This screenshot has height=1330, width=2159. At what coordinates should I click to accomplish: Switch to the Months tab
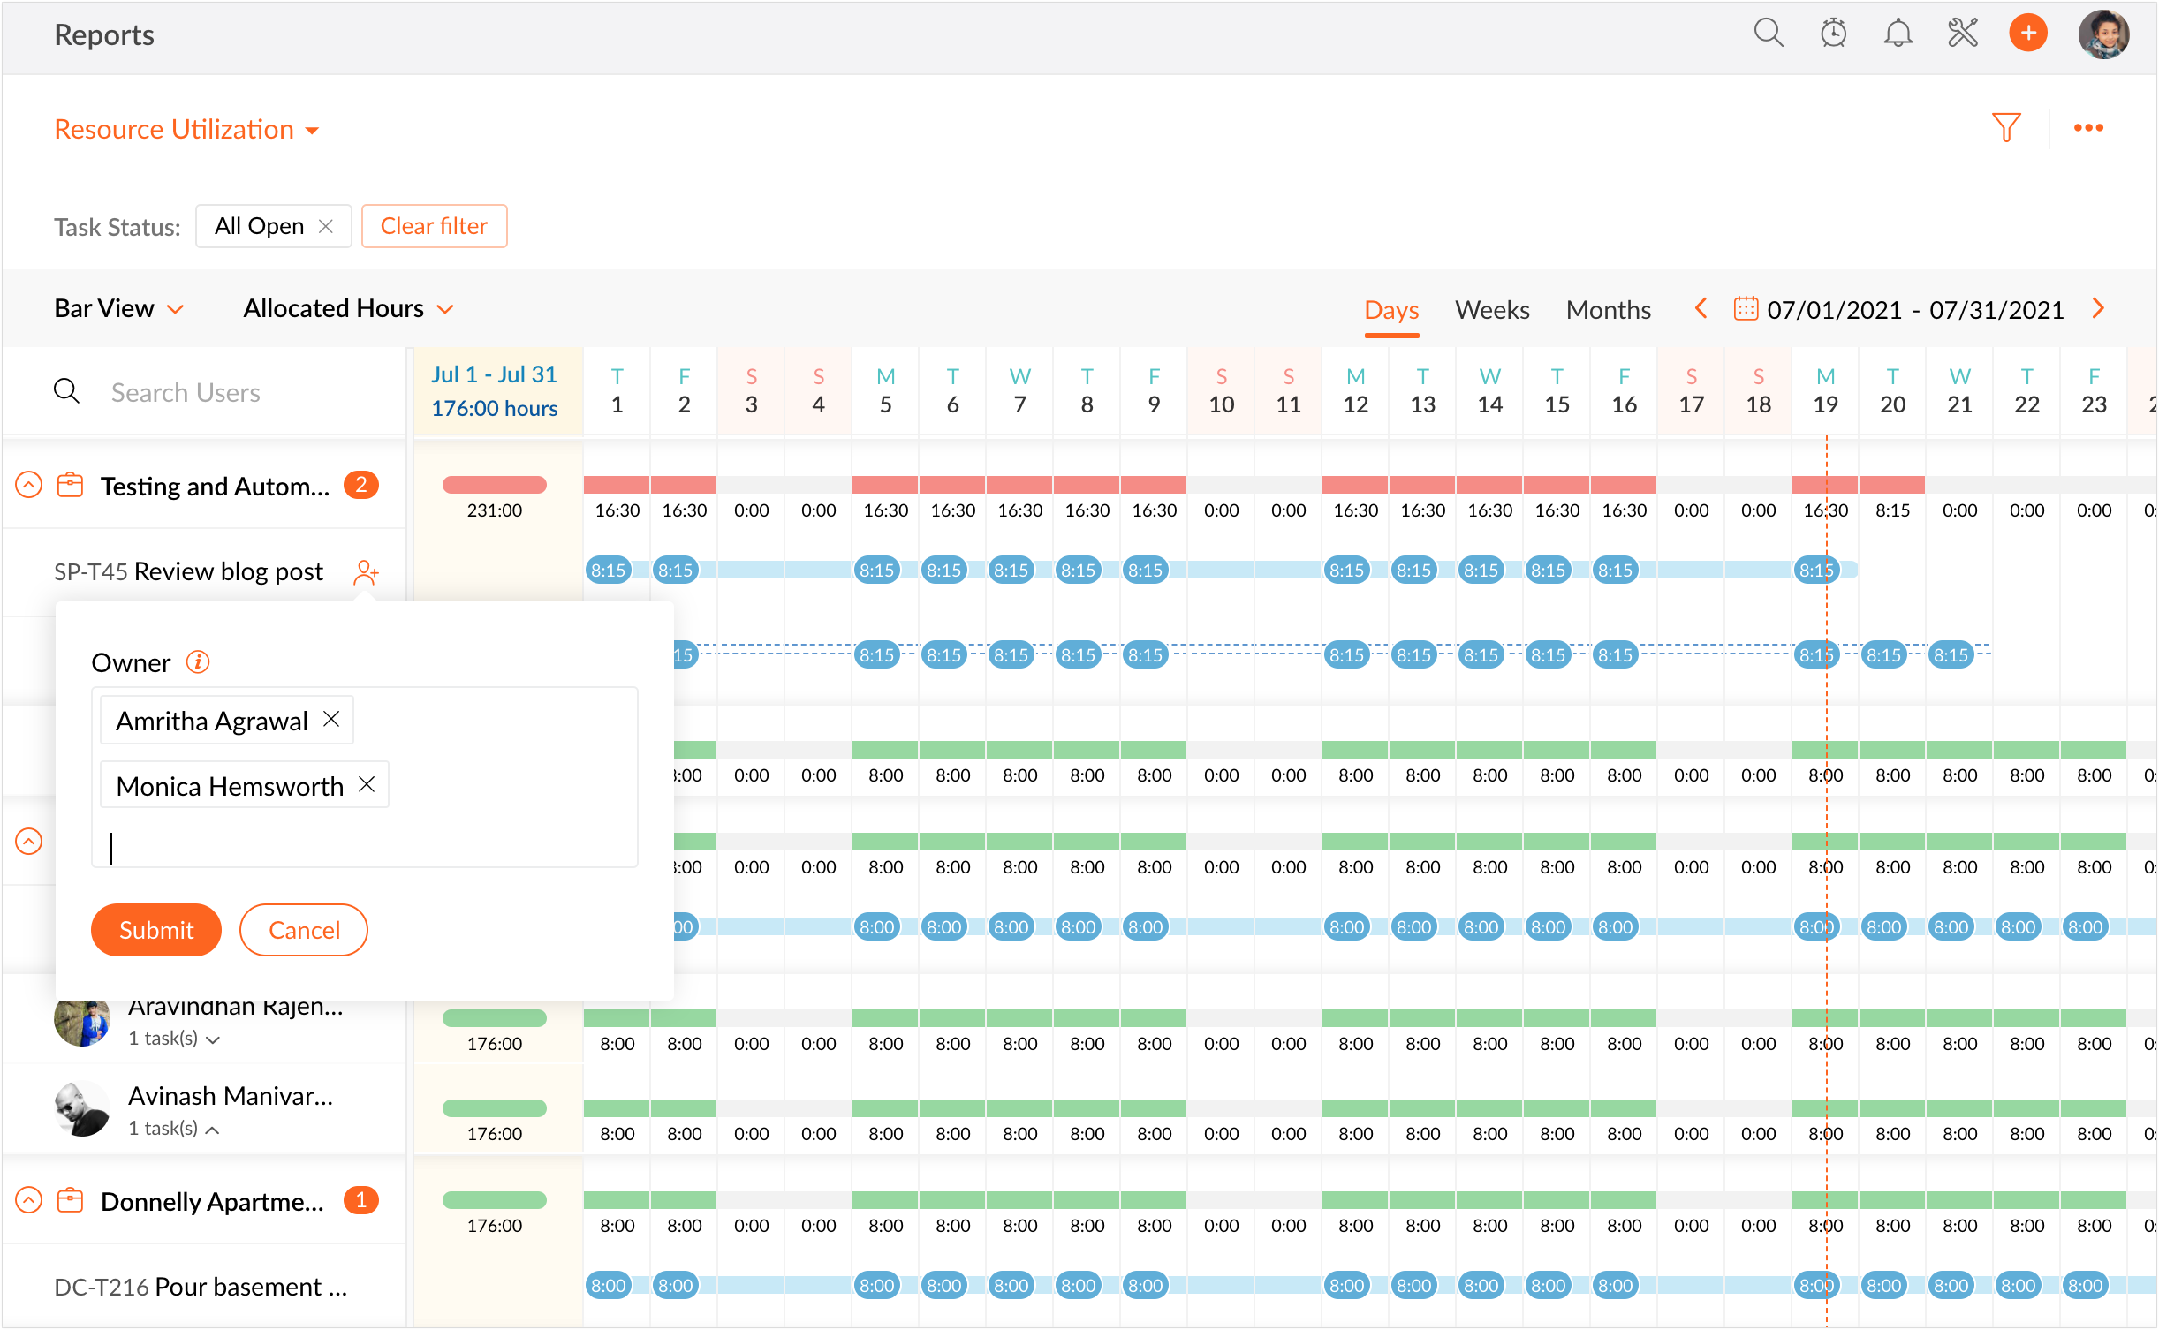(1608, 310)
